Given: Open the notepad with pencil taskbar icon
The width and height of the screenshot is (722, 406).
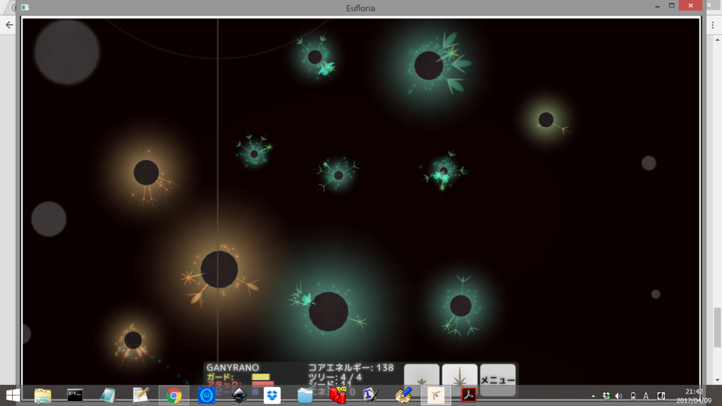Looking at the screenshot, I should click(x=141, y=395).
